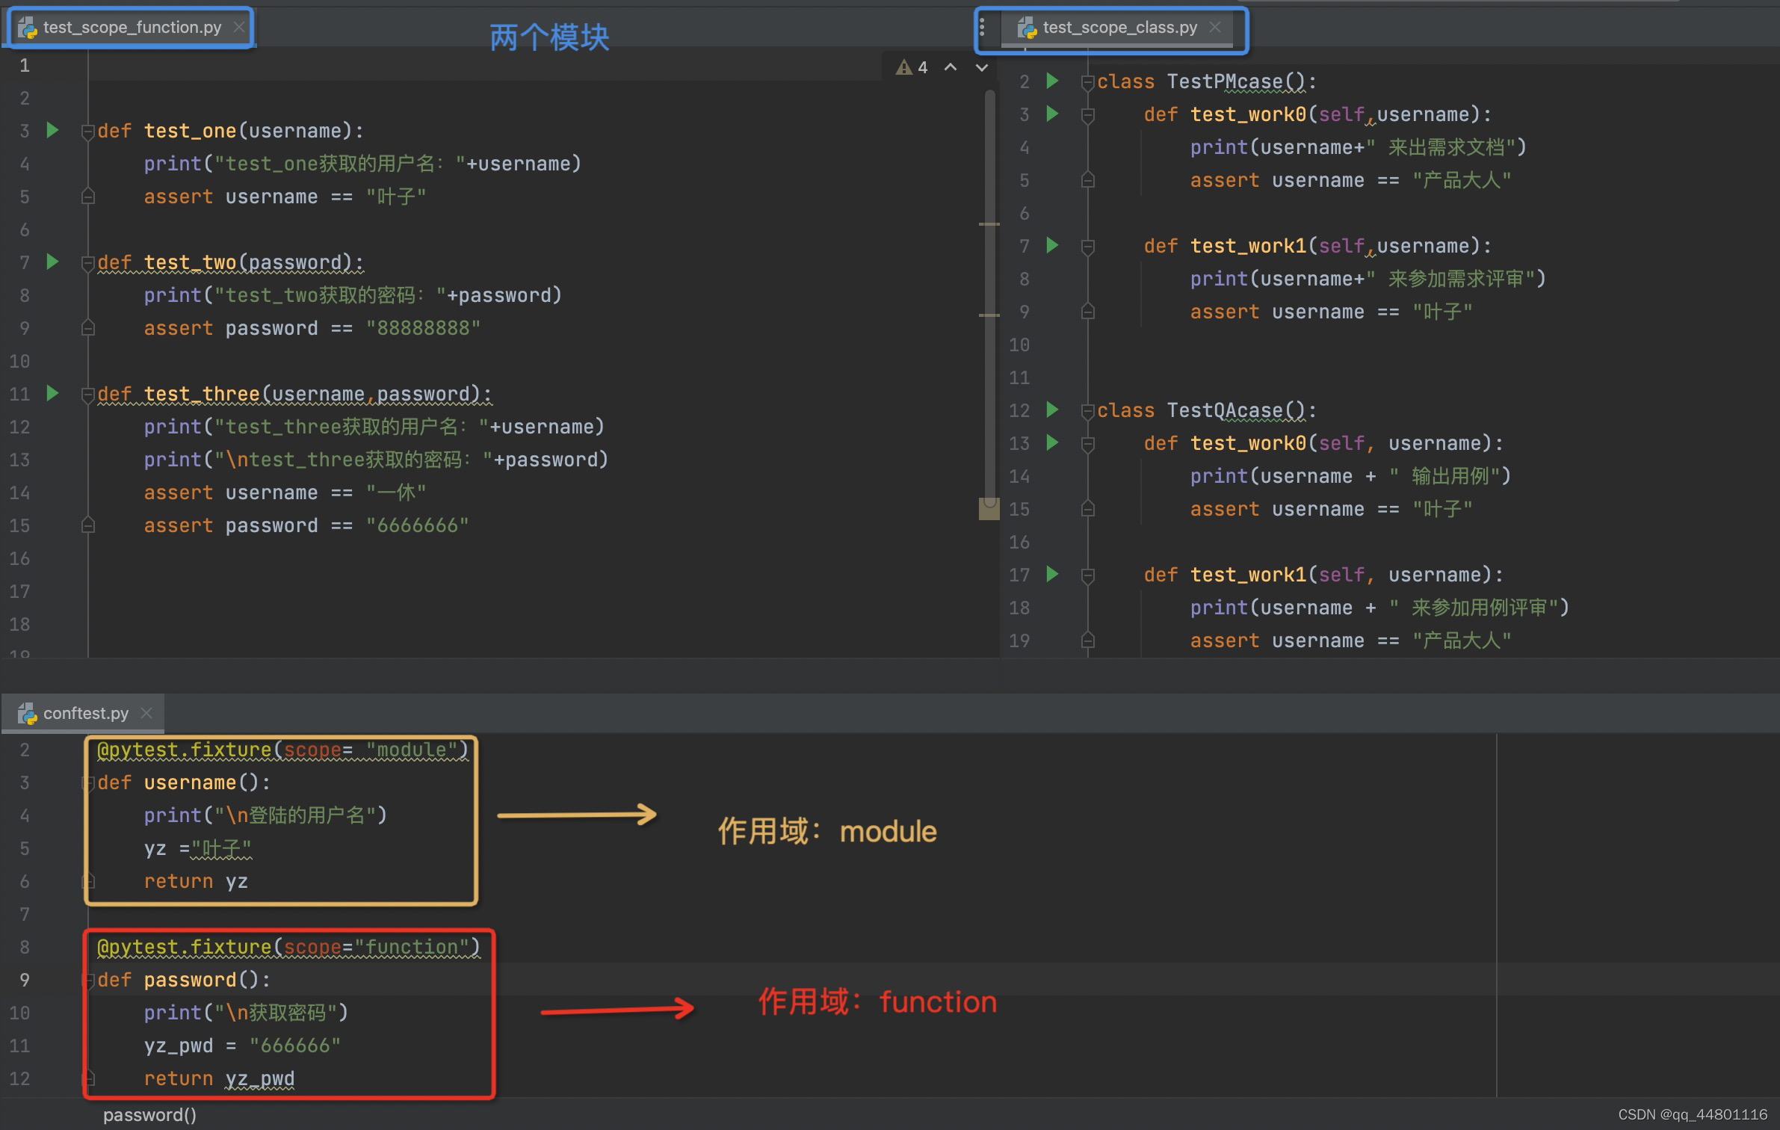Collapse class TestPMcase fold marker
This screenshot has width=1780, height=1130.
click(1088, 81)
